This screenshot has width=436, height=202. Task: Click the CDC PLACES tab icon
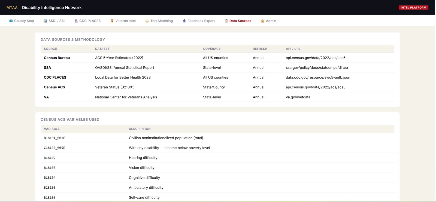pyautogui.click(x=76, y=21)
